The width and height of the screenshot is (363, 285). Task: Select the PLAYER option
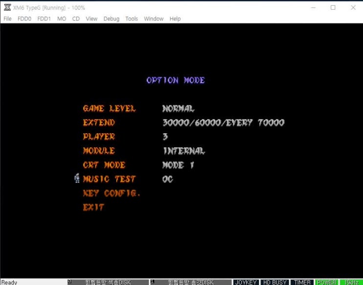99,137
